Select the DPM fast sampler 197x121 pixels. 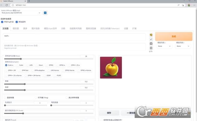20,70
